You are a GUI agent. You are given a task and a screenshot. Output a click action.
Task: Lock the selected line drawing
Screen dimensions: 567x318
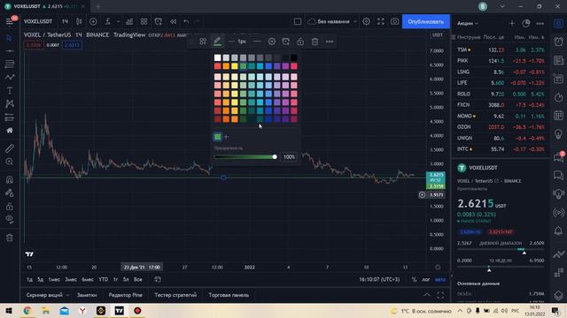[x=300, y=42]
